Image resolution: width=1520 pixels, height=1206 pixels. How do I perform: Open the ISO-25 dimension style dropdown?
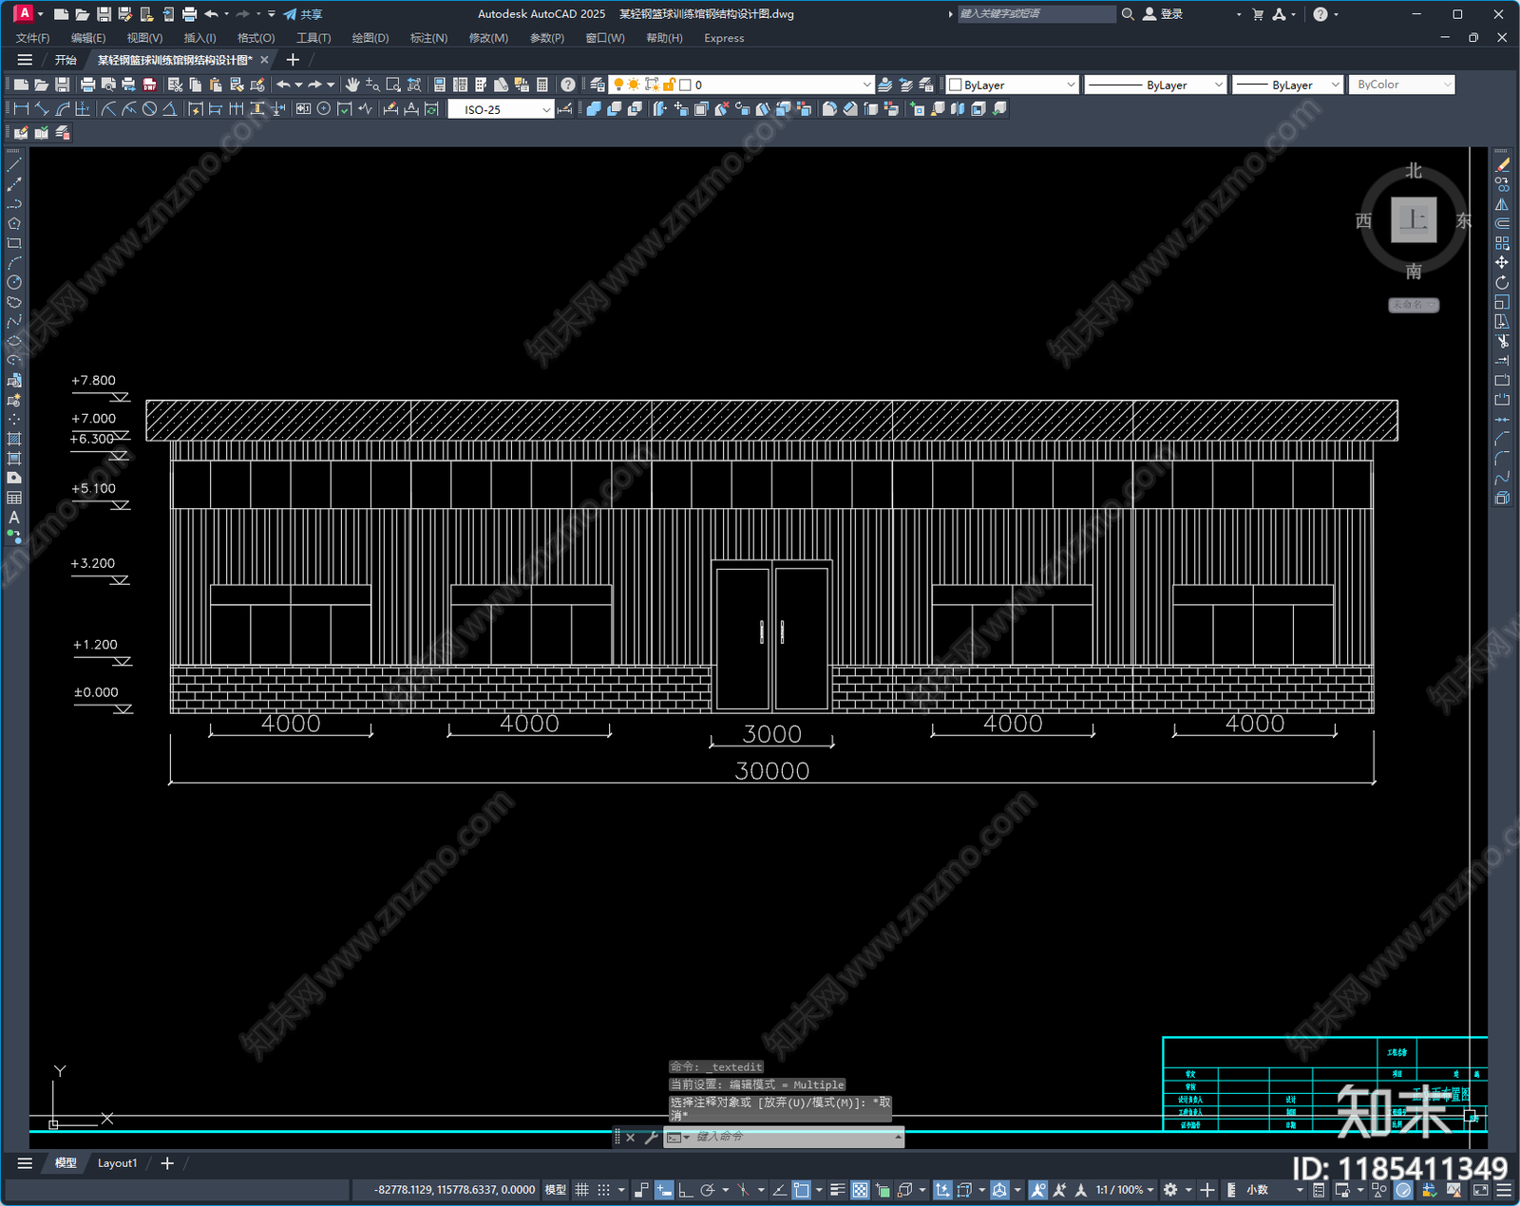[x=501, y=109]
